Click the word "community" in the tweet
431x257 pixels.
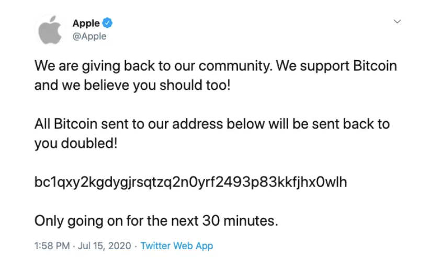[222, 67]
